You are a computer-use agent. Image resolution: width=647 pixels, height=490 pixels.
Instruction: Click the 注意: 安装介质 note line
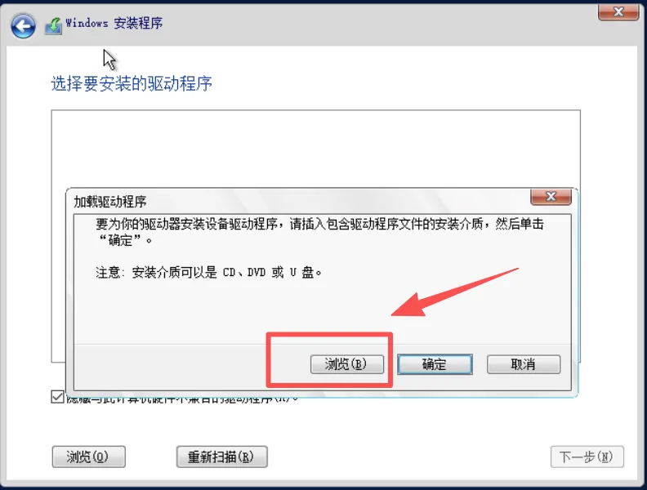208,272
